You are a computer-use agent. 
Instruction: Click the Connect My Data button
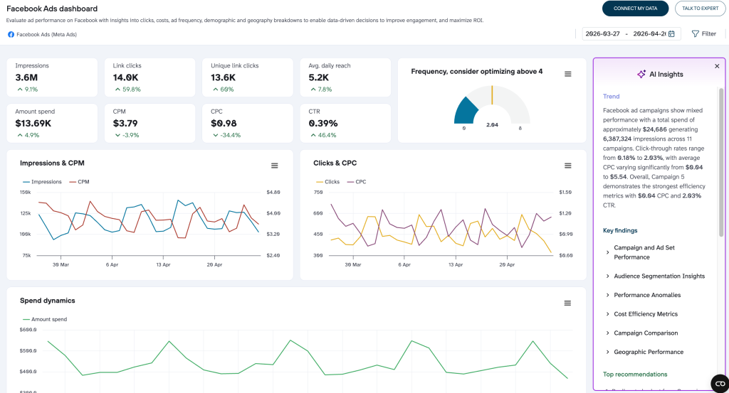point(635,9)
